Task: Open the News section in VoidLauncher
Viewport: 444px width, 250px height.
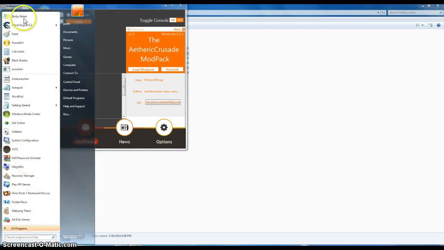Action: (125, 132)
